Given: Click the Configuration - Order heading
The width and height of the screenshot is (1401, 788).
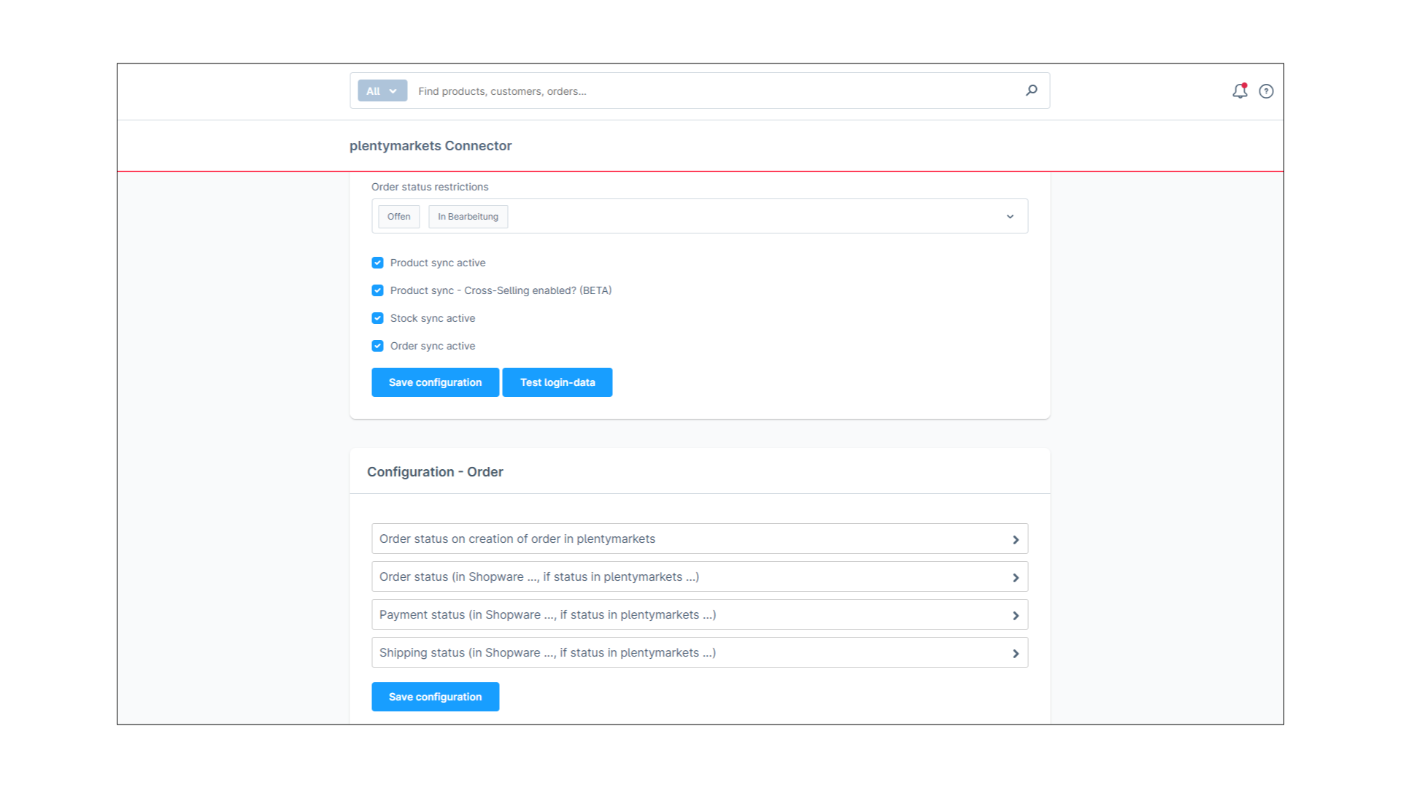Looking at the screenshot, I should coord(435,472).
